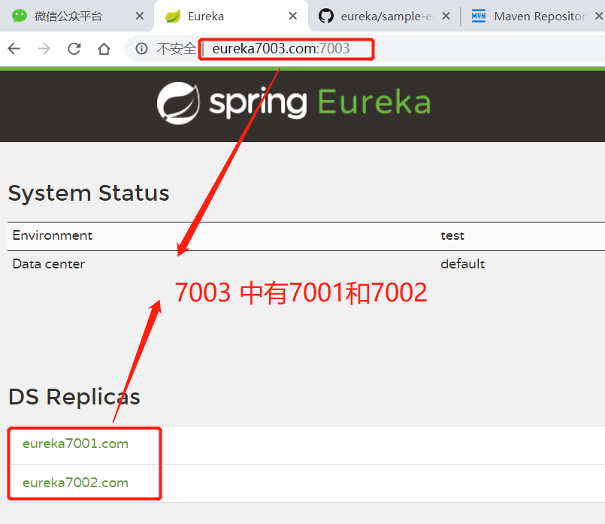The height and width of the screenshot is (524, 605).
Task: Click the System Status heading
Action: (x=89, y=193)
